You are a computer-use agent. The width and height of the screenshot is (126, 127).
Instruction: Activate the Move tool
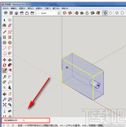5,60
